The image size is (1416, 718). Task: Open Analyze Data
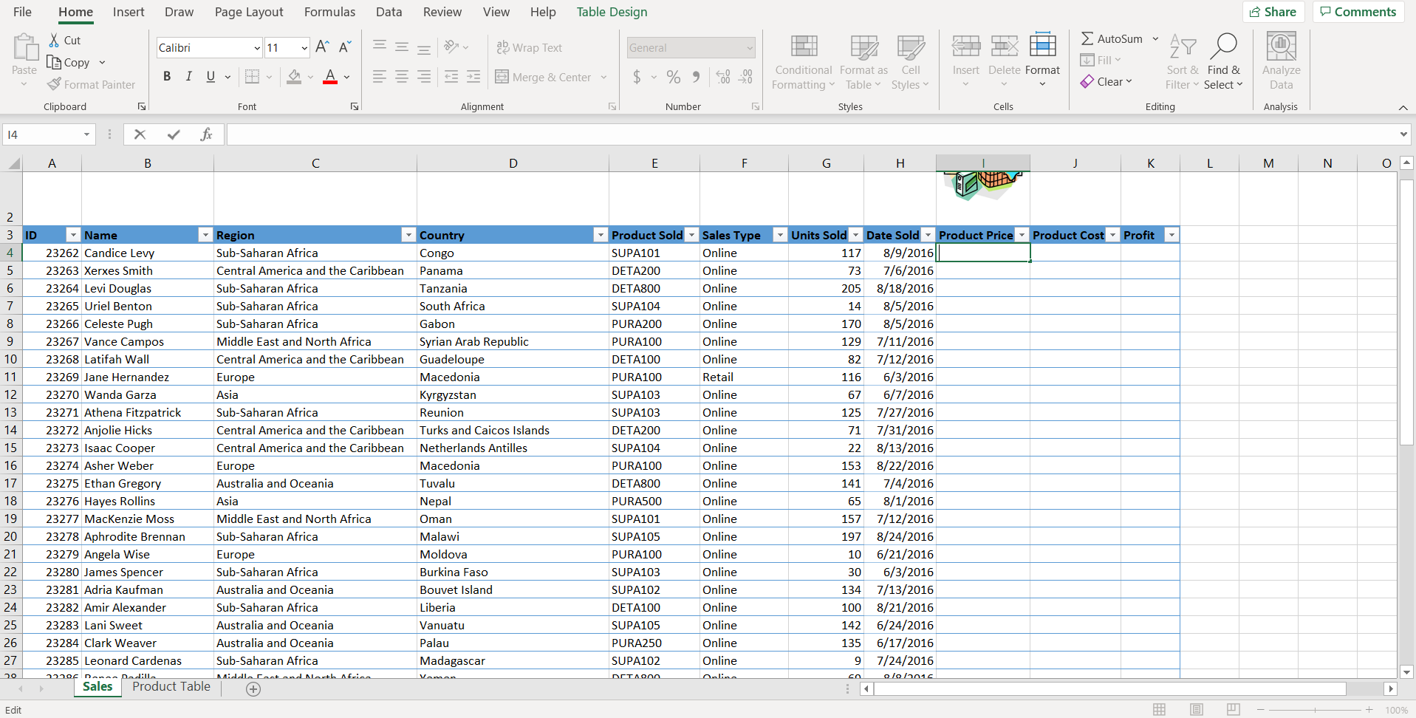[1281, 62]
